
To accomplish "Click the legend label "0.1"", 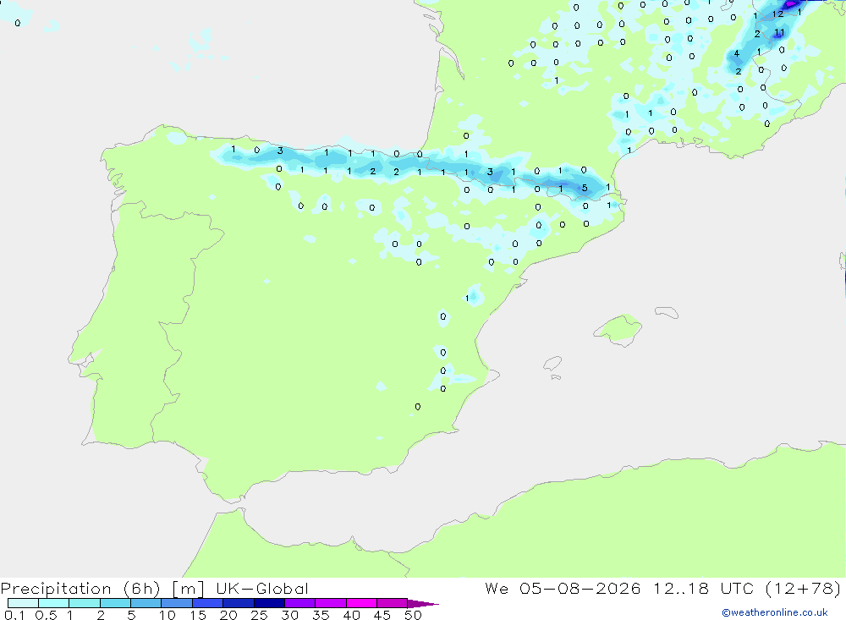I will click(x=14, y=615).
